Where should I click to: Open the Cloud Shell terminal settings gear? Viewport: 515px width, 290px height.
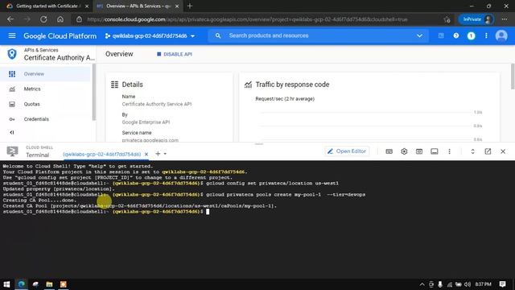coord(404,151)
